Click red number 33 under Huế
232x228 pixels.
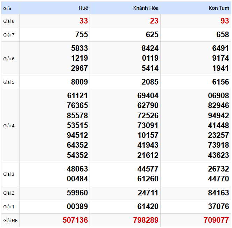tap(84, 21)
